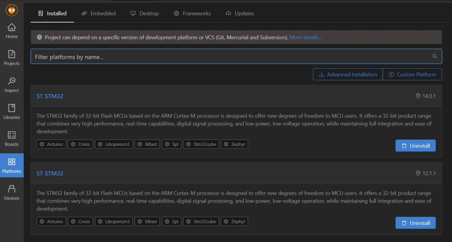Select Spl framework tag in 14.0.1 card
The image size is (452, 242).
[x=172, y=144]
